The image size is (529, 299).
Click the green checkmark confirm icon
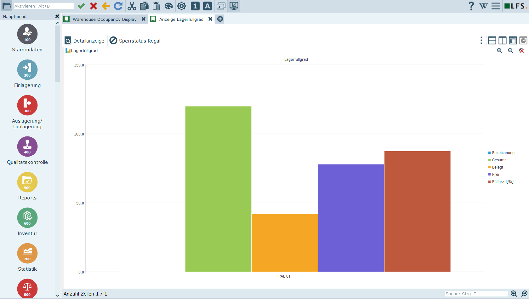[x=81, y=6]
